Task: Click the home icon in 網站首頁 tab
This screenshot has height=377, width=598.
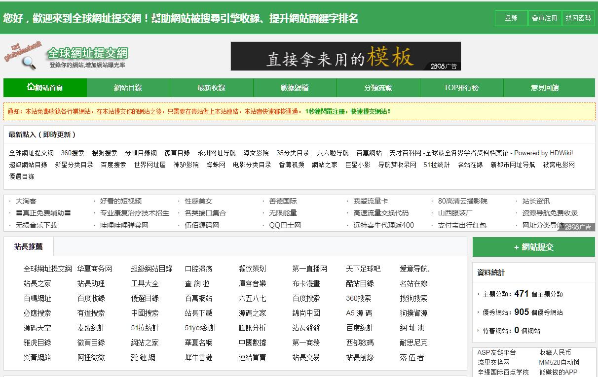Action: [x=31, y=87]
